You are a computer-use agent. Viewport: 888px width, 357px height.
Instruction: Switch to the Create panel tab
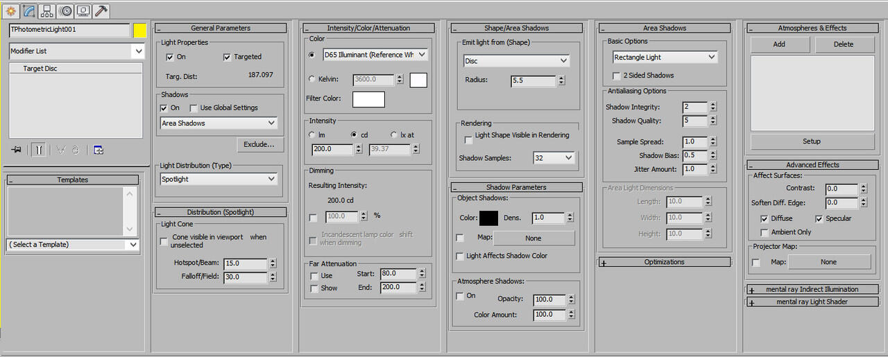11,10
